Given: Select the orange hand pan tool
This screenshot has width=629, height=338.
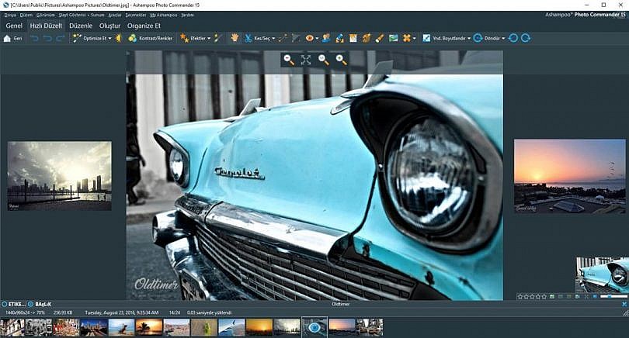Looking at the screenshot, I should click(235, 38).
